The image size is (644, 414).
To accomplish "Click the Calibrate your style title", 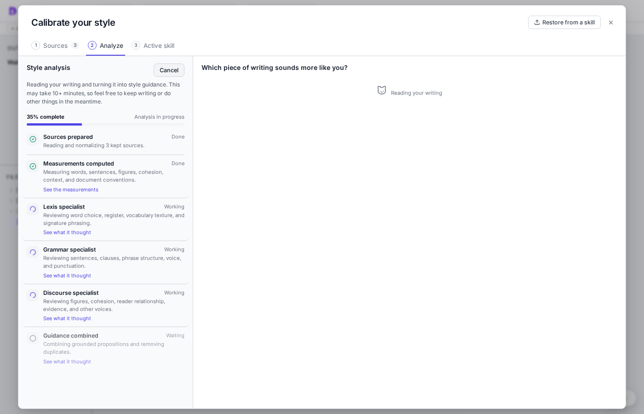I will point(73,23).
